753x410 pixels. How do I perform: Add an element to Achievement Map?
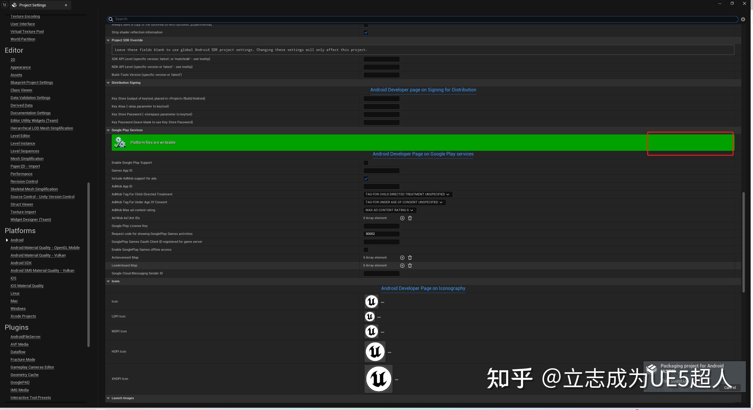(402, 257)
